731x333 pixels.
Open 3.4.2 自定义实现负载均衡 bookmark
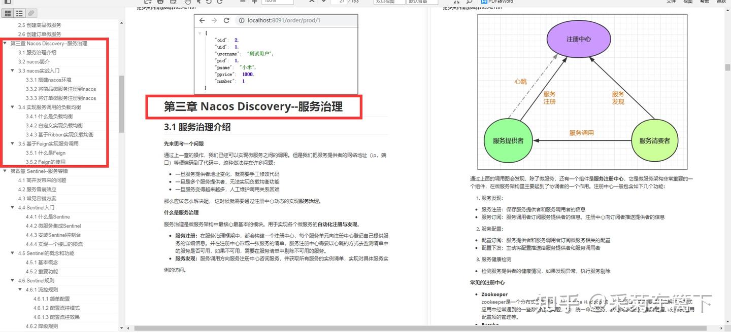pyautogui.click(x=54, y=126)
